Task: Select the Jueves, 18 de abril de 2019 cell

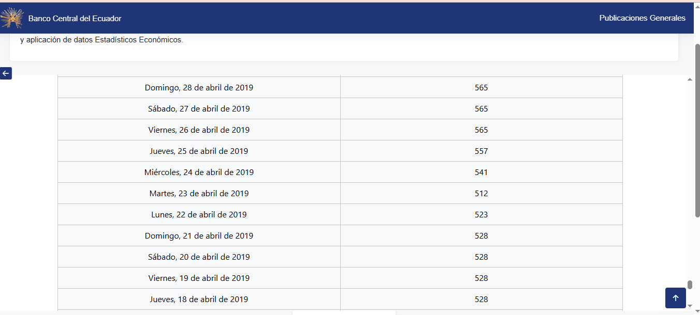Action: [x=199, y=300]
